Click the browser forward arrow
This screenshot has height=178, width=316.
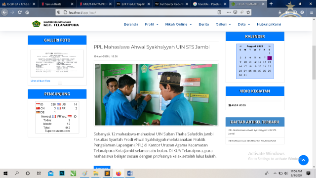tap(12, 12)
